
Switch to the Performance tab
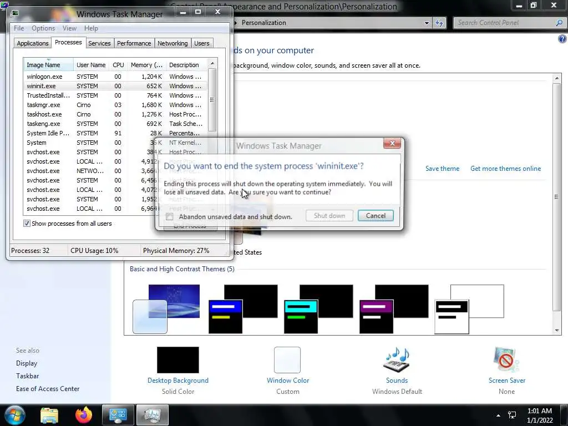134,43
